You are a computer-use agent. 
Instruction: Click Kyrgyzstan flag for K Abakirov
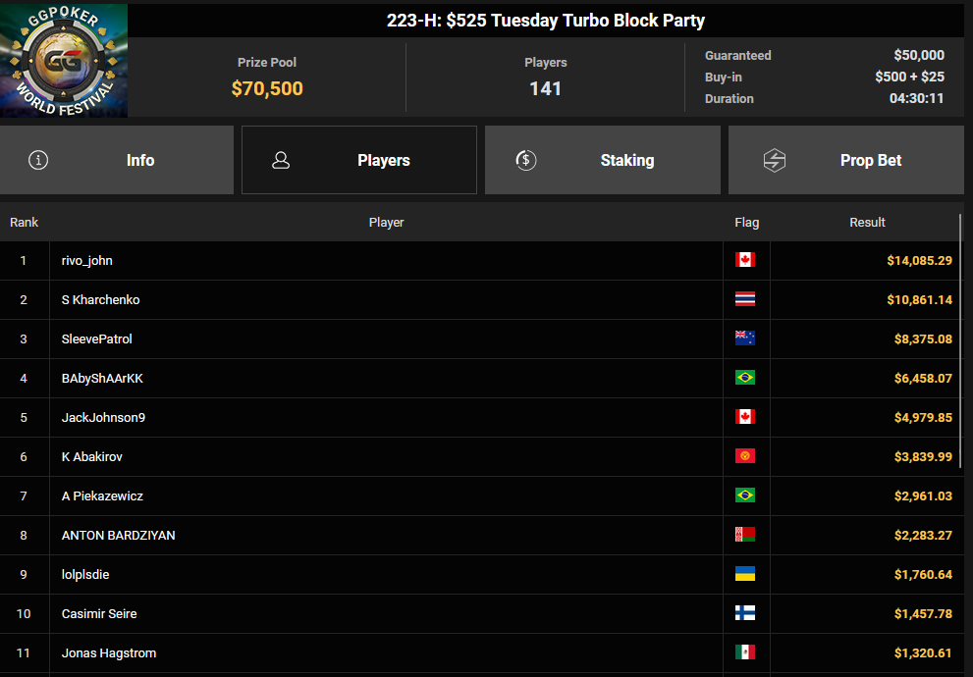tap(744, 456)
